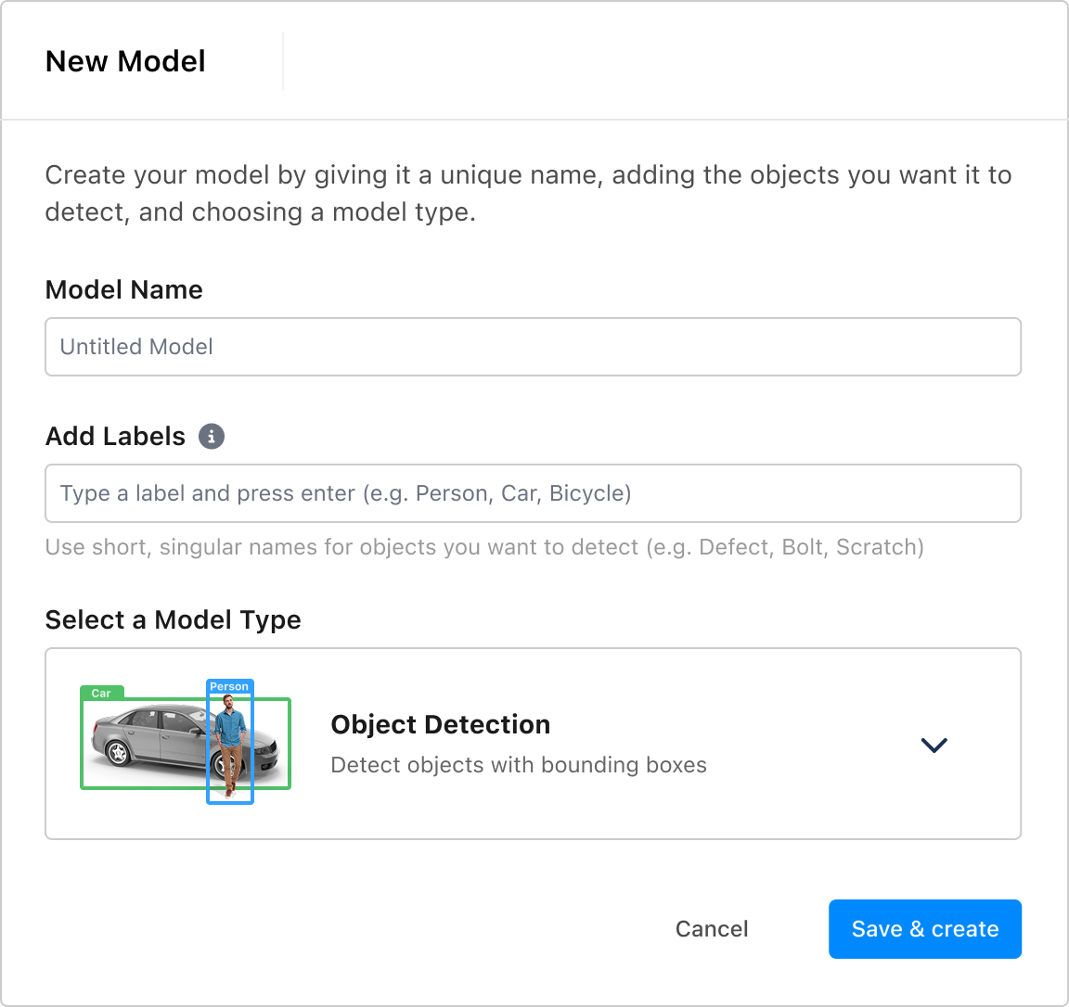Image resolution: width=1069 pixels, height=1007 pixels.
Task: Click the blue Person detection box
Action: (229, 742)
